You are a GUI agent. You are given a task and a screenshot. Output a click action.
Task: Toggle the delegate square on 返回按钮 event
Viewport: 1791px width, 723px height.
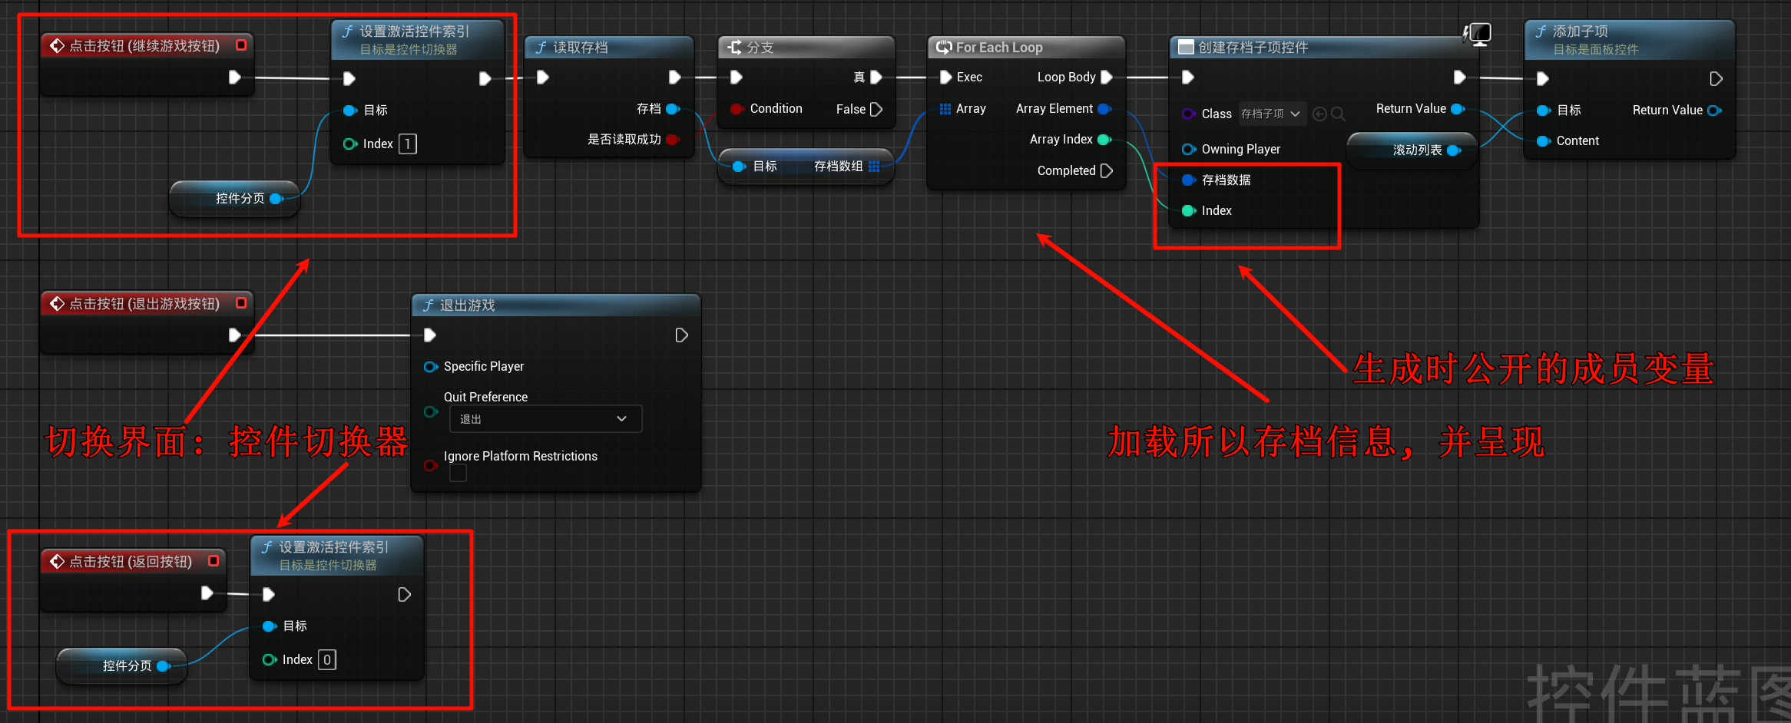(x=214, y=561)
